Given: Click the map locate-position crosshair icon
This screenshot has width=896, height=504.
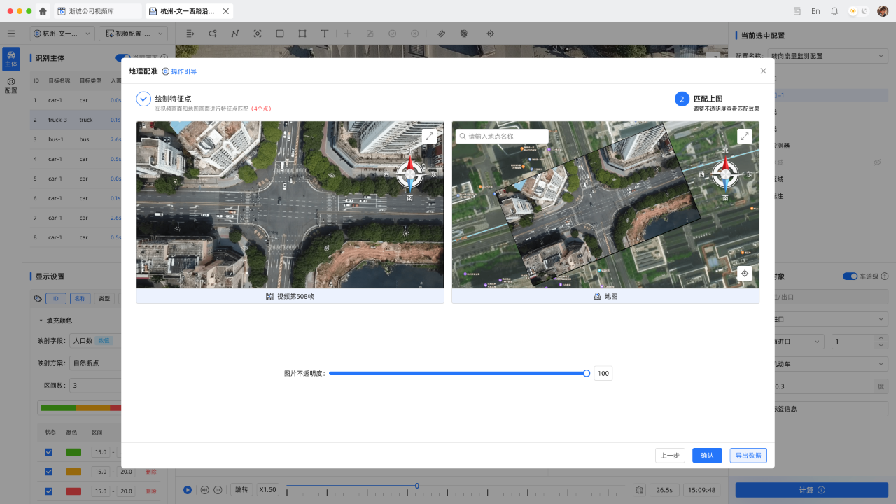Looking at the screenshot, I should [x=745, y=274].
